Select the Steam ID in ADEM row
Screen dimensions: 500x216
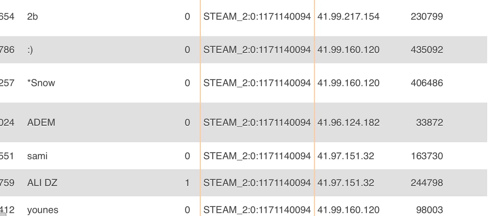tap(257, 123)
